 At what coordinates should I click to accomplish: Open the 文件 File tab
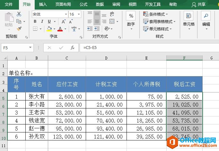[9, 4]
